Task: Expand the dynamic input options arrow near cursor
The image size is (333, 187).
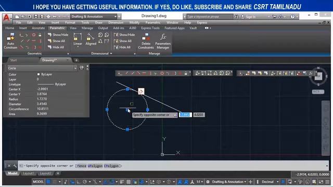Action: coord(175,115)
